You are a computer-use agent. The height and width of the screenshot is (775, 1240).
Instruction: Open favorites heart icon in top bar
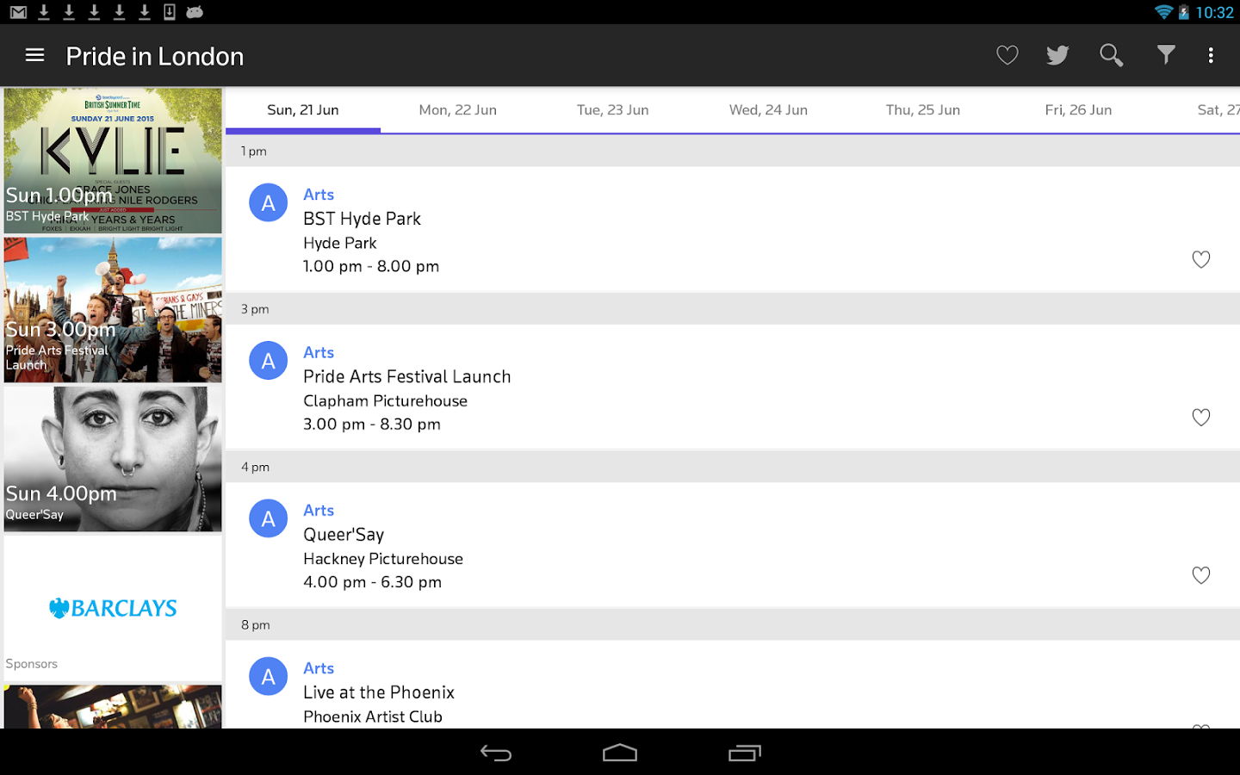pos(1008,55)
